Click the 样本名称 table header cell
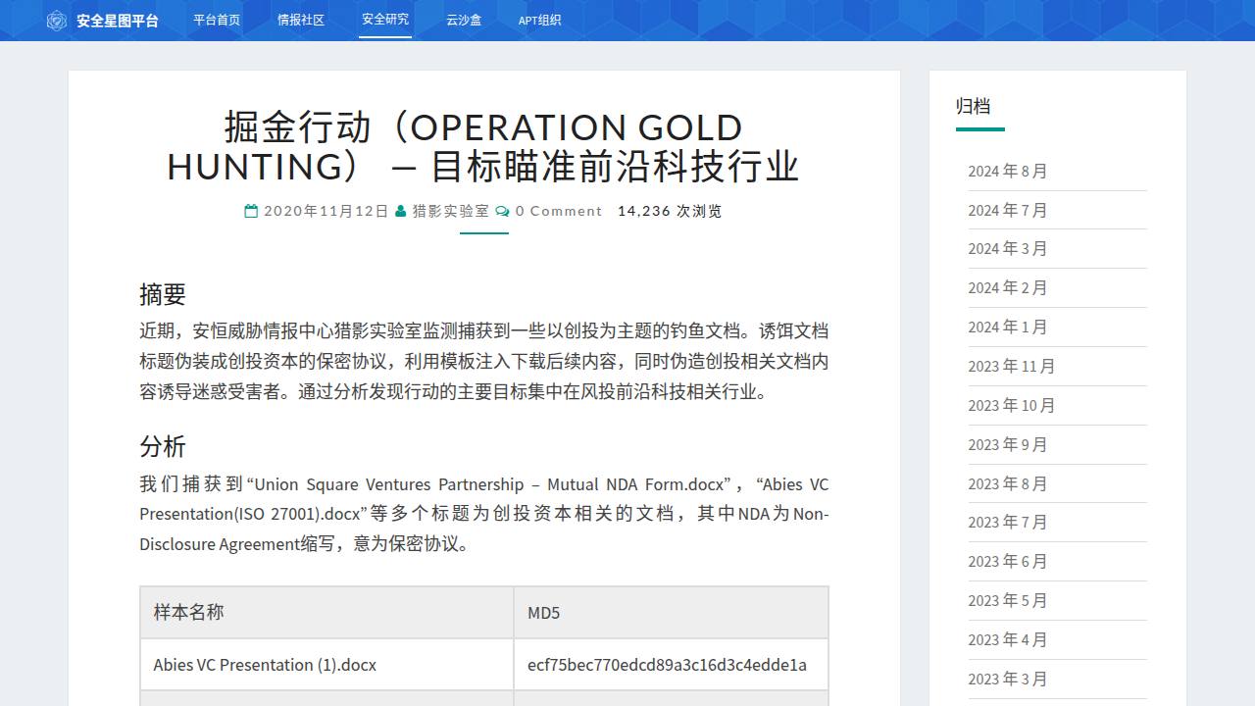The image size is (1255, 706). point(326,612)
